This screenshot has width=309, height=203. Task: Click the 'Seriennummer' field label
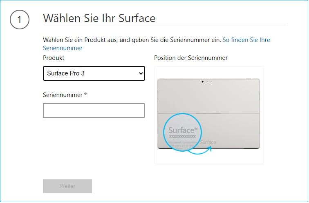(63, 95)
